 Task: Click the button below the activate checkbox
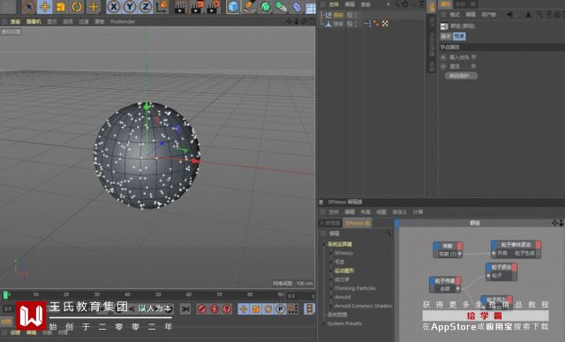[461, 76]
